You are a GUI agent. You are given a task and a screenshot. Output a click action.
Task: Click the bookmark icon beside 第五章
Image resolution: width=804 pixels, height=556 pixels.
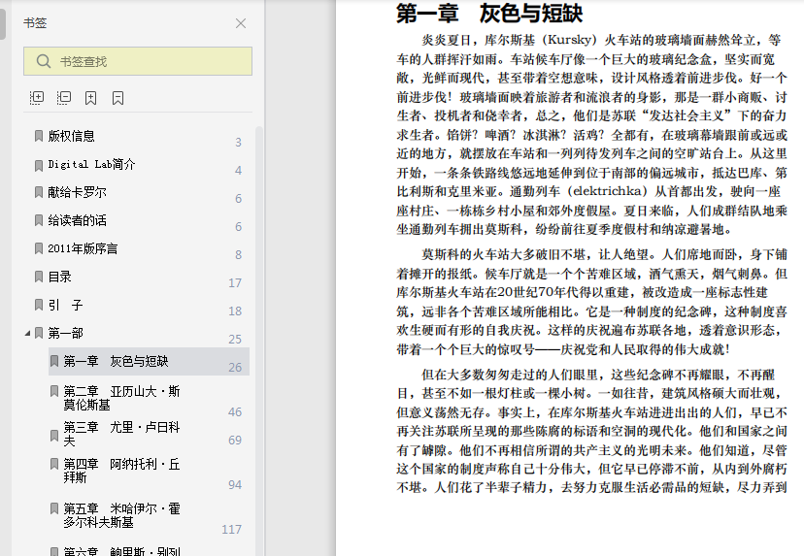point(53,508)
